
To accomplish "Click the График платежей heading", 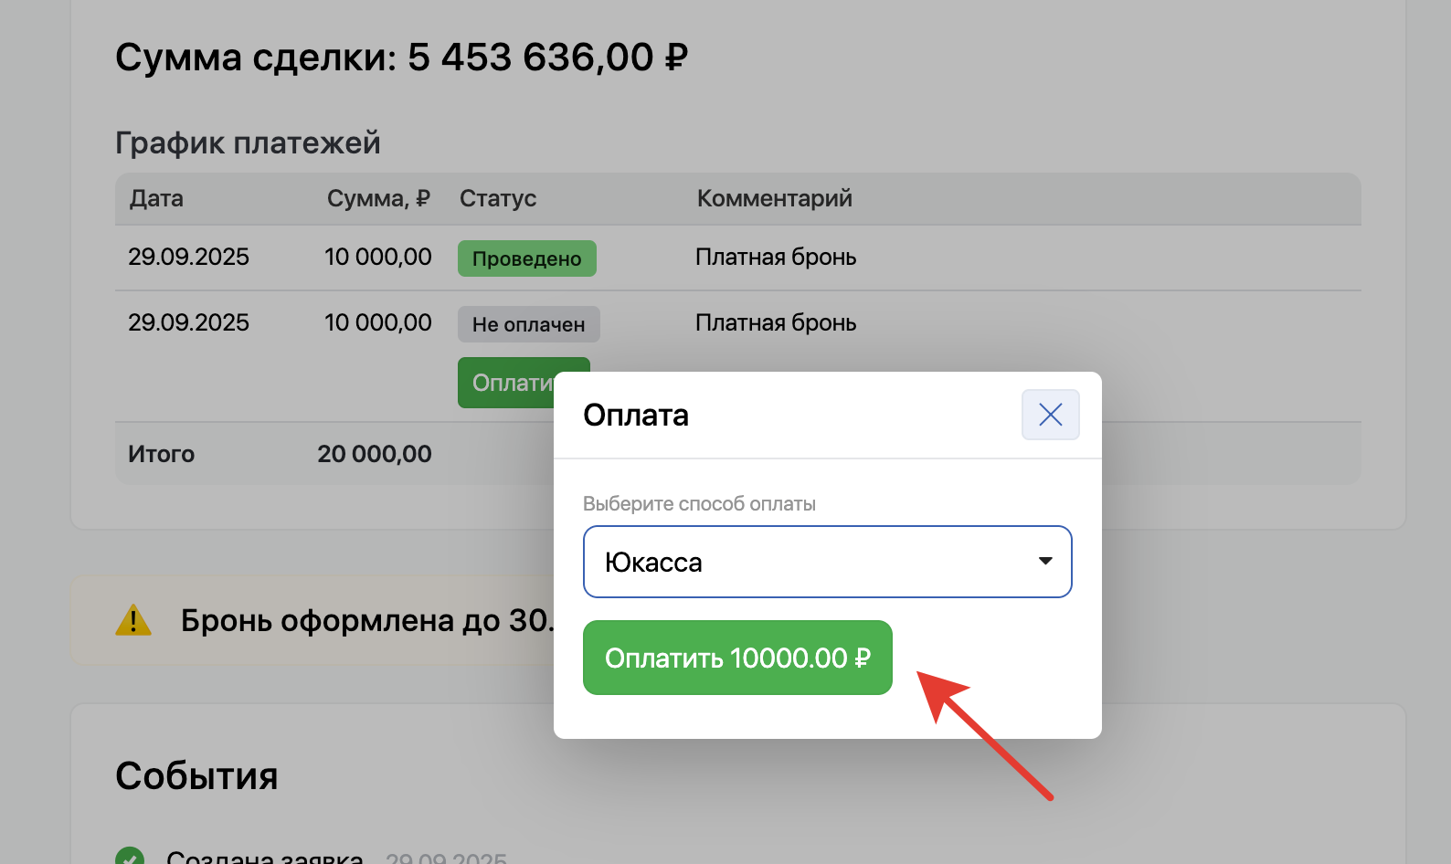I will coord(248,142).
